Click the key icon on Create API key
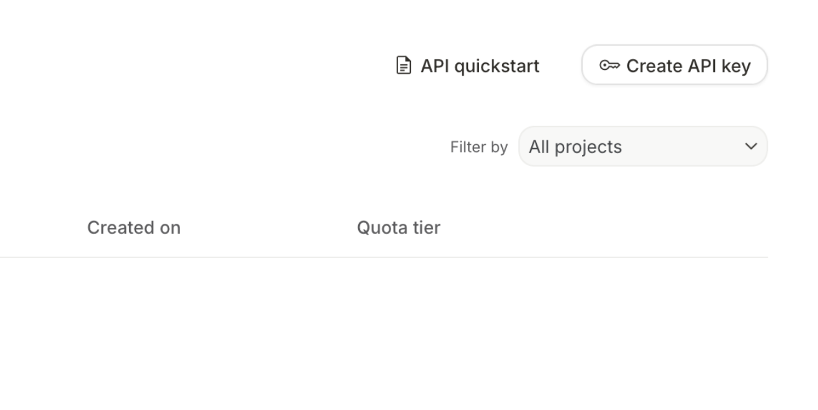This screenshot has height=410, width=818. [x=609, y=65]
